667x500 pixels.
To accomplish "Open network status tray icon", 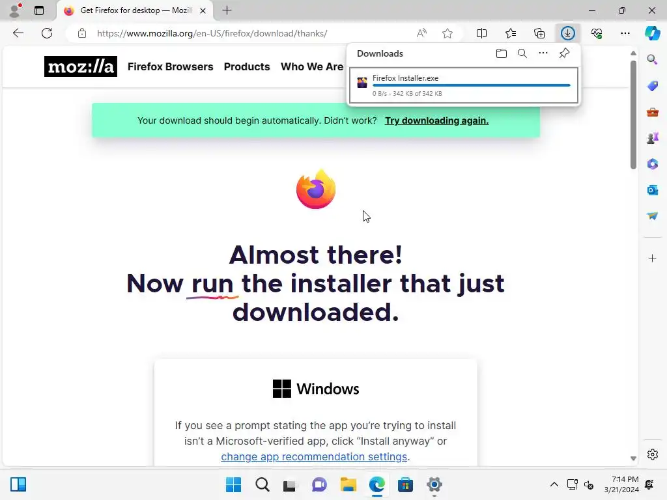I will coord(573,484).
